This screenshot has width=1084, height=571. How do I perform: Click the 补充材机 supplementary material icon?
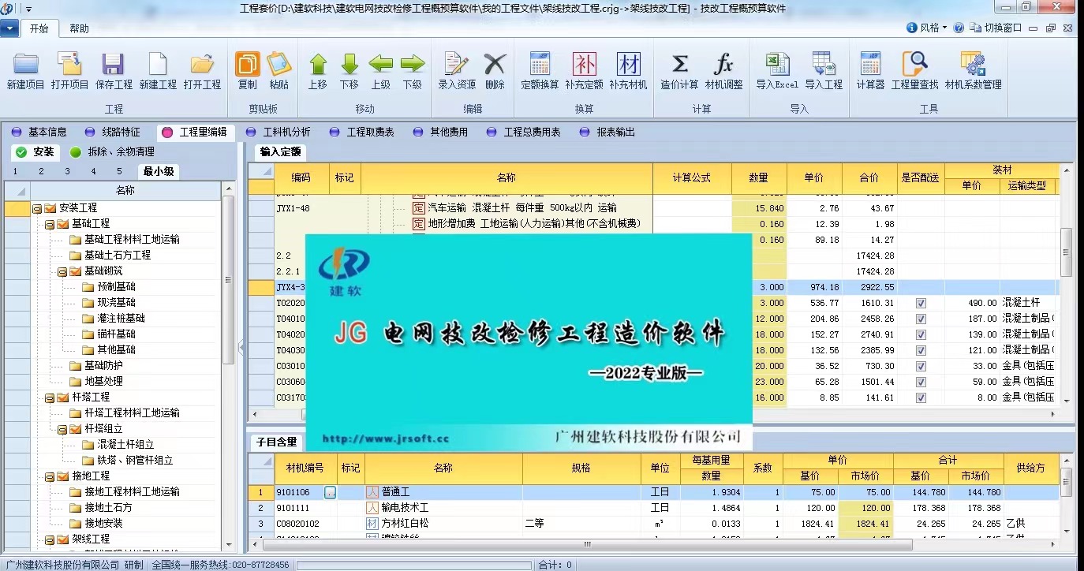(x=629, y=71)
